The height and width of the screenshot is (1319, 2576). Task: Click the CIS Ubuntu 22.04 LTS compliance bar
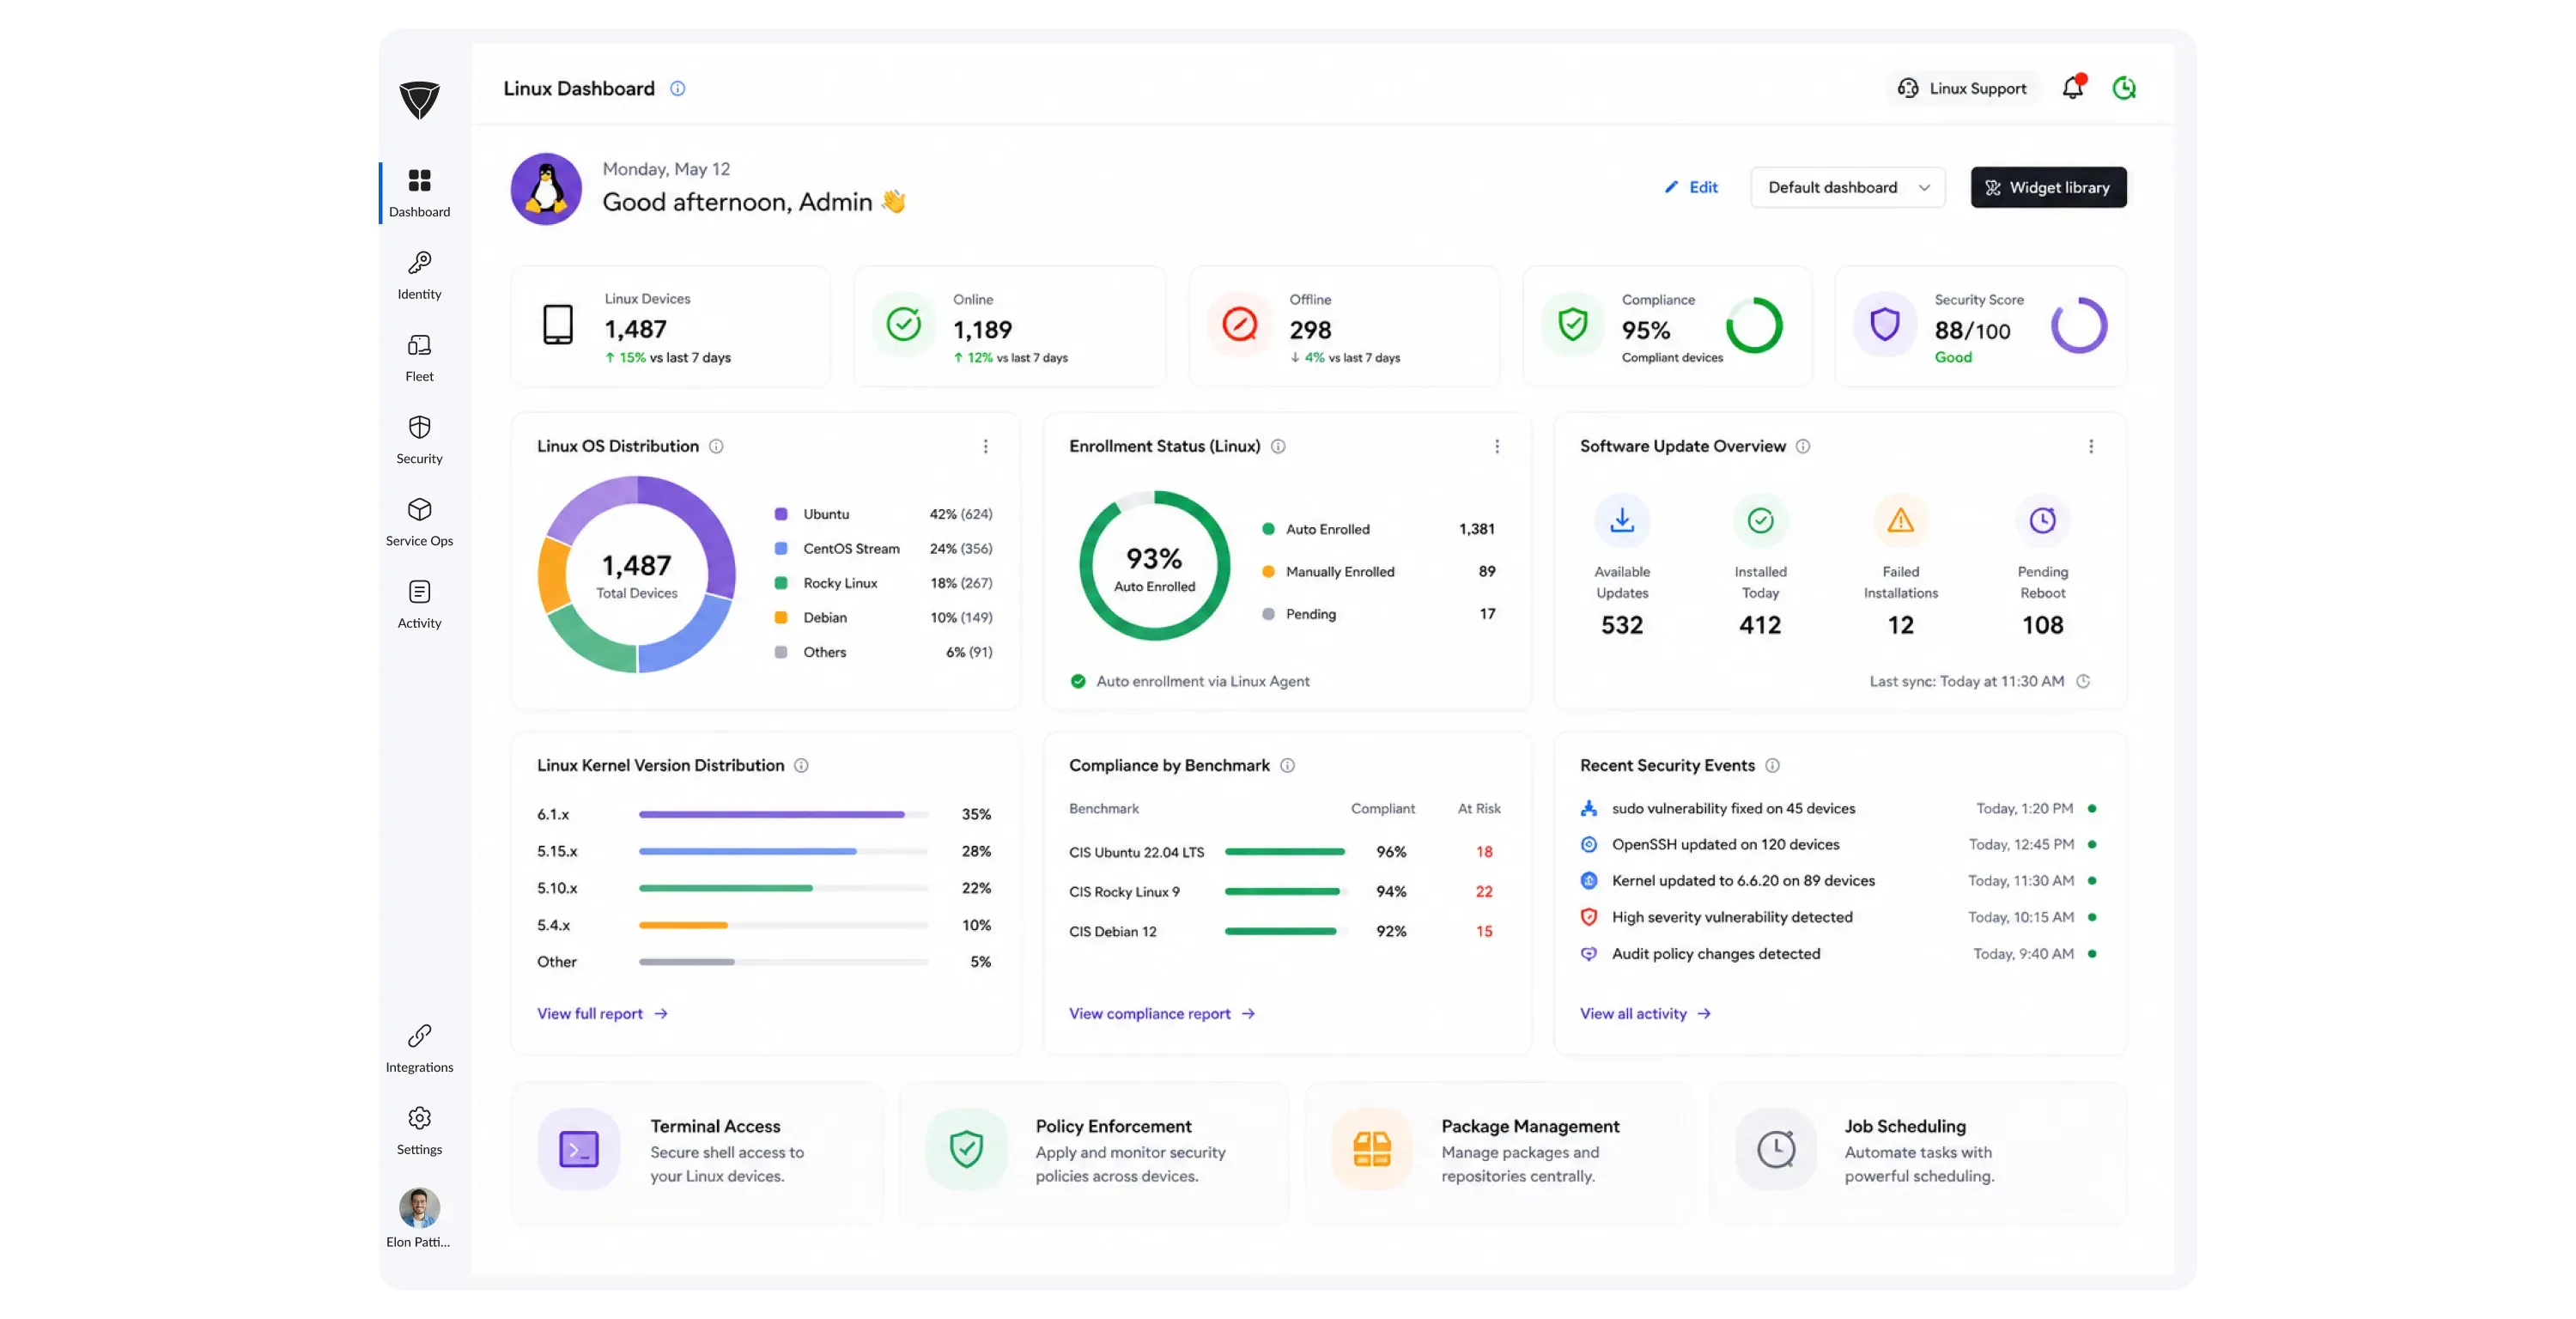pos(1285,852)
